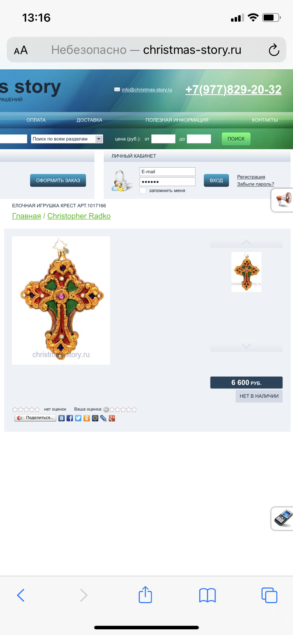Check the 'запомнить меня' checkbox
The height and width of the screenshot is (635, 293).
click(143, 191)
